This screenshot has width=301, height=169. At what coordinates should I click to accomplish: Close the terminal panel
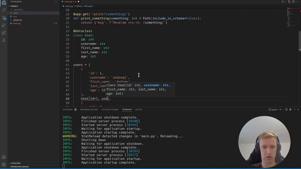click(x=298, y=109)
